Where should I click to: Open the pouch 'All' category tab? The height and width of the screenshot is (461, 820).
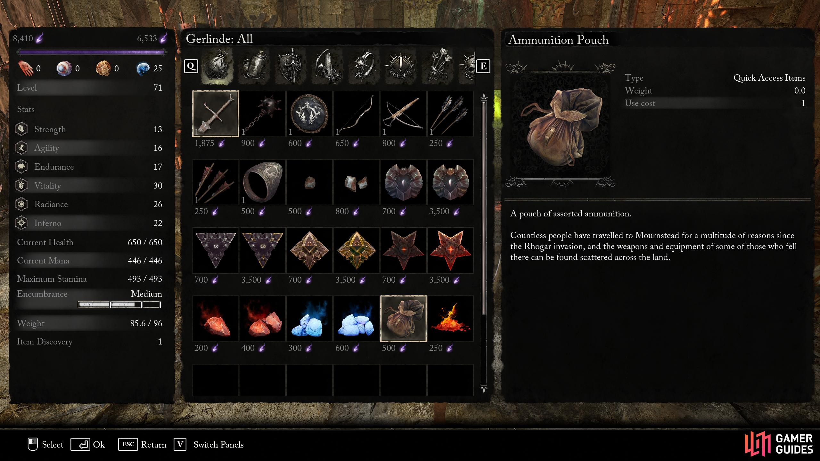point(217,67)
